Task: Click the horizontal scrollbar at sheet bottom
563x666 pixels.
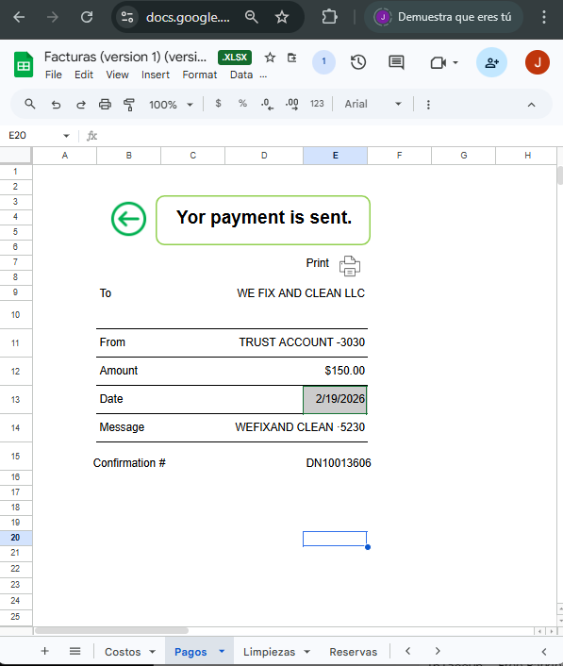Action: tap(111, 631)
